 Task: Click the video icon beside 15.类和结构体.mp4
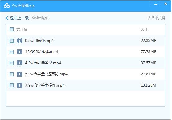(x=20, y=52)
